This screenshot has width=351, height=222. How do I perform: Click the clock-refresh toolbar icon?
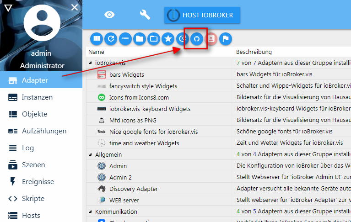coord(182,39)
